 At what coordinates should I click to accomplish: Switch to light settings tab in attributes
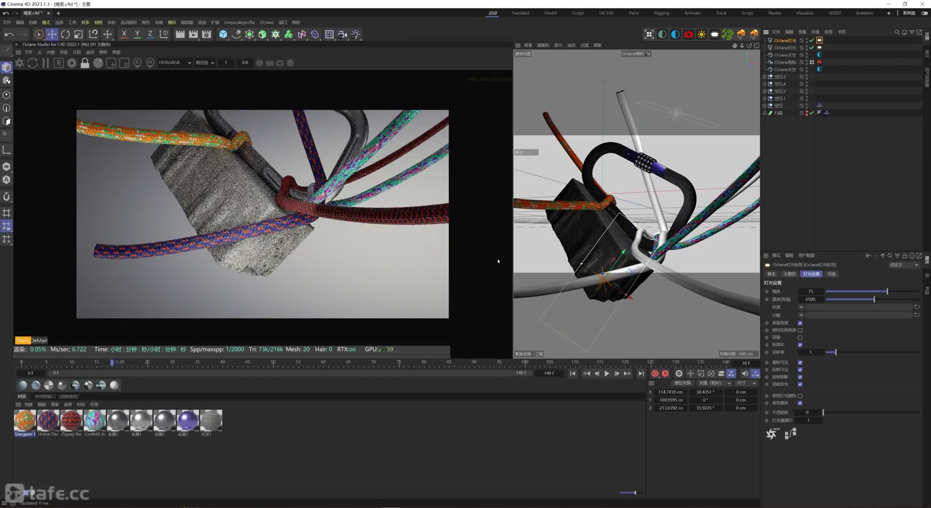pyautogui.click(x=811, y=274)
